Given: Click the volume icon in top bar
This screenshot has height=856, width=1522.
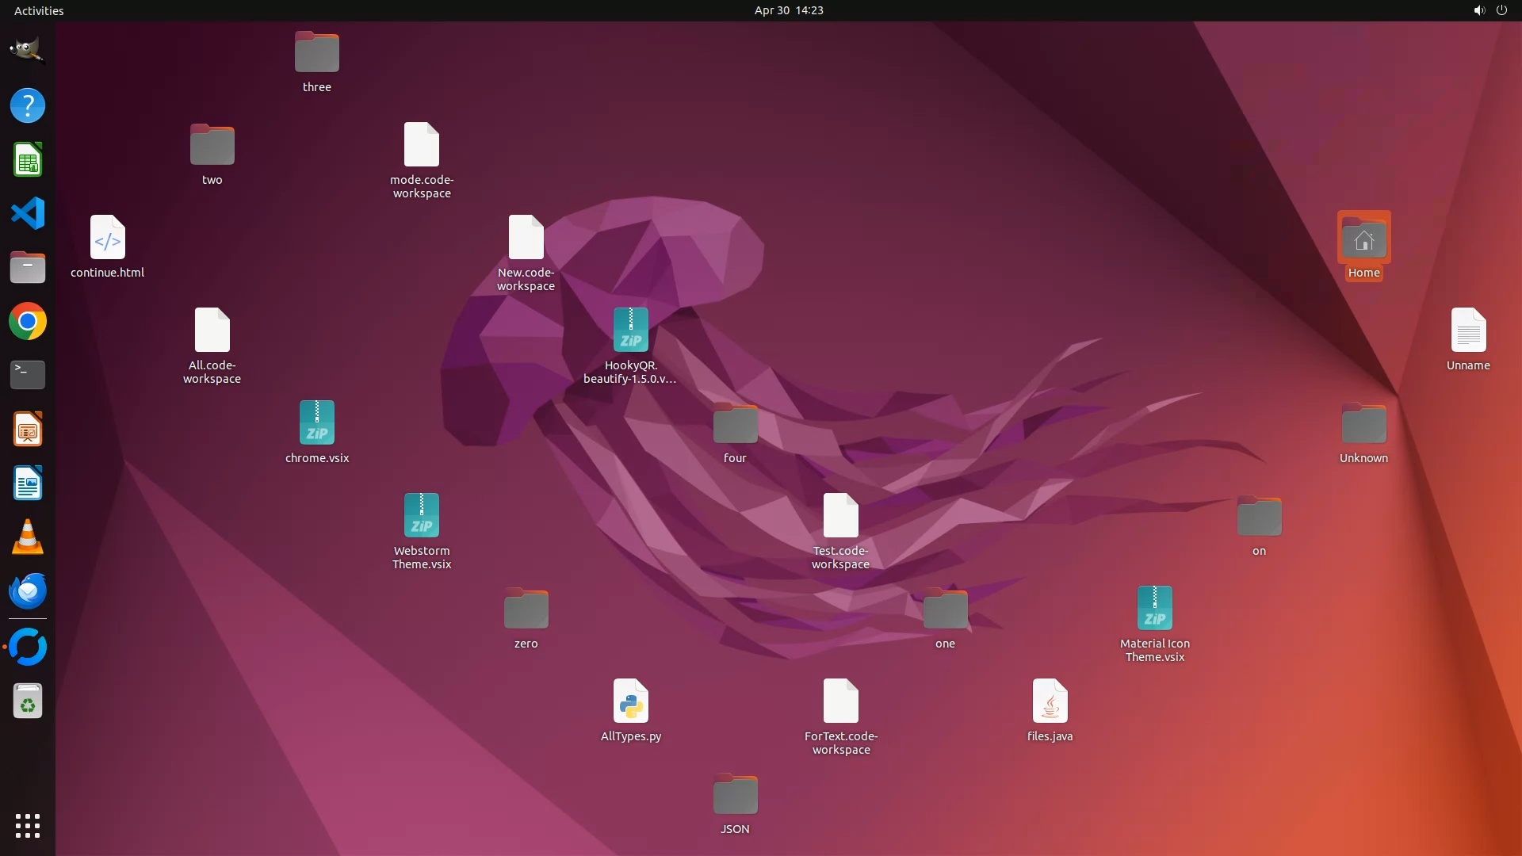Looking at the screenshot, I should click(1478, 10).
